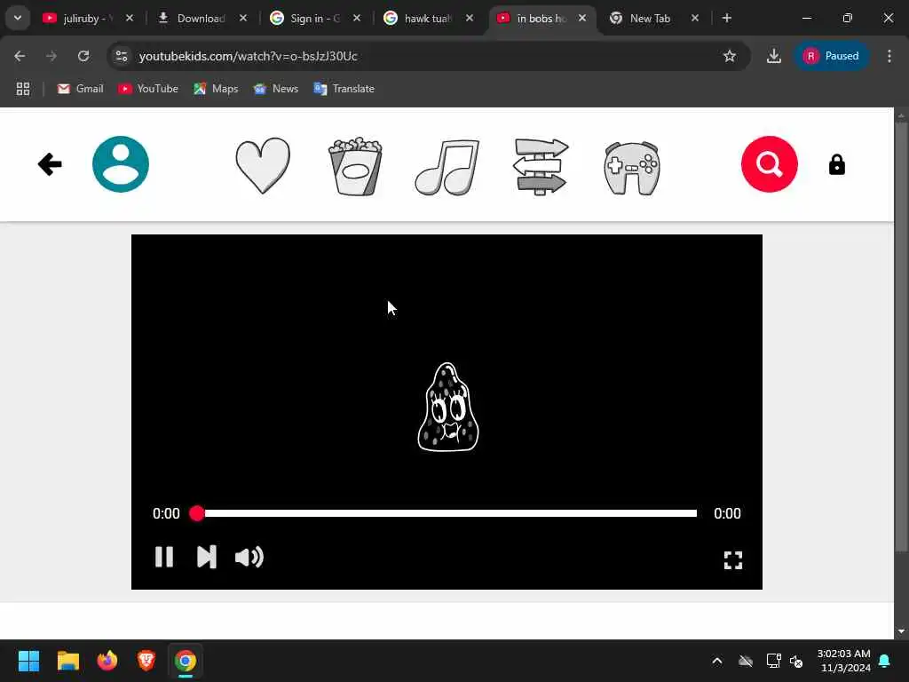Open the News bookmark

click(277, 89)
